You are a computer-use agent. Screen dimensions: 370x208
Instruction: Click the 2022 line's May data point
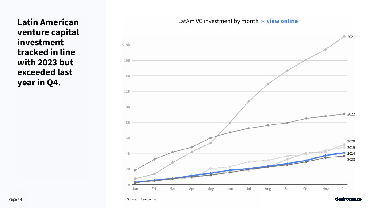click(x=211, y=138)
